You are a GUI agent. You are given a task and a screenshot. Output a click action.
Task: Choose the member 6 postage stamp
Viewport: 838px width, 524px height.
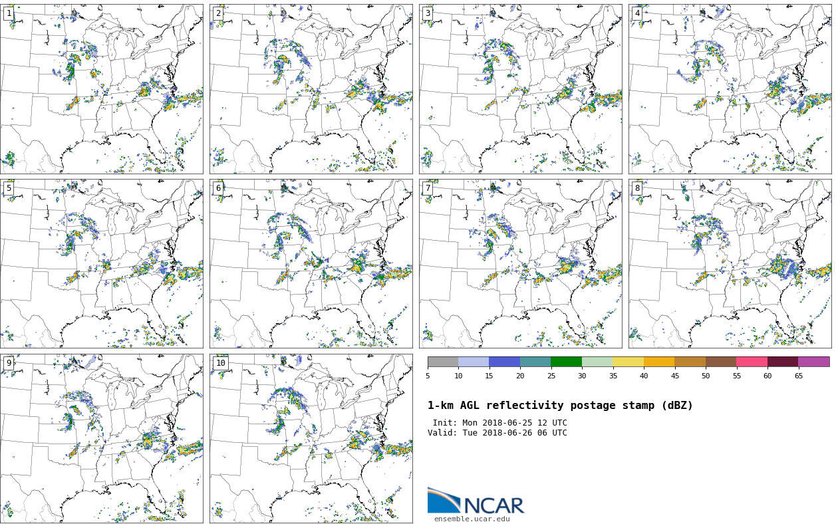tap(311, 263)
